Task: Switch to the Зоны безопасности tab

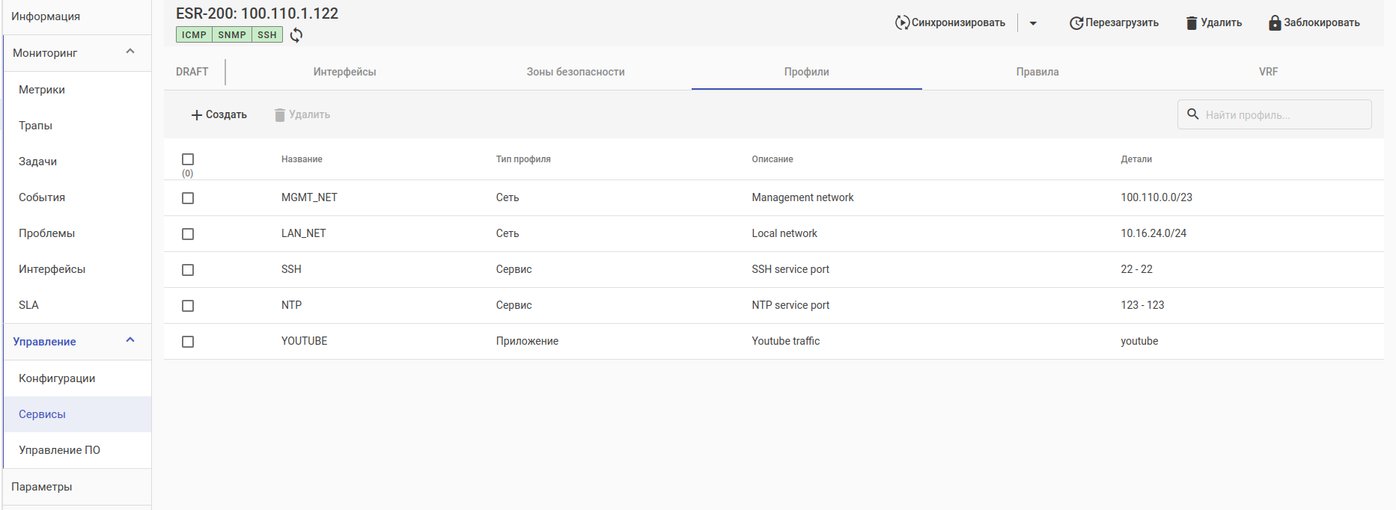Action: coord(575,72)
